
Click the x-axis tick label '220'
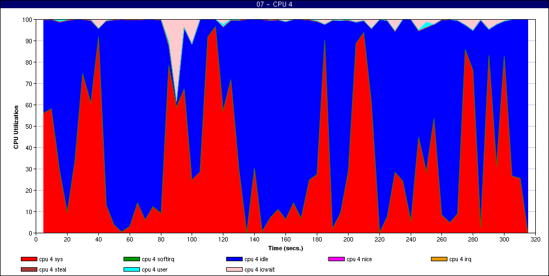point(379,239)
